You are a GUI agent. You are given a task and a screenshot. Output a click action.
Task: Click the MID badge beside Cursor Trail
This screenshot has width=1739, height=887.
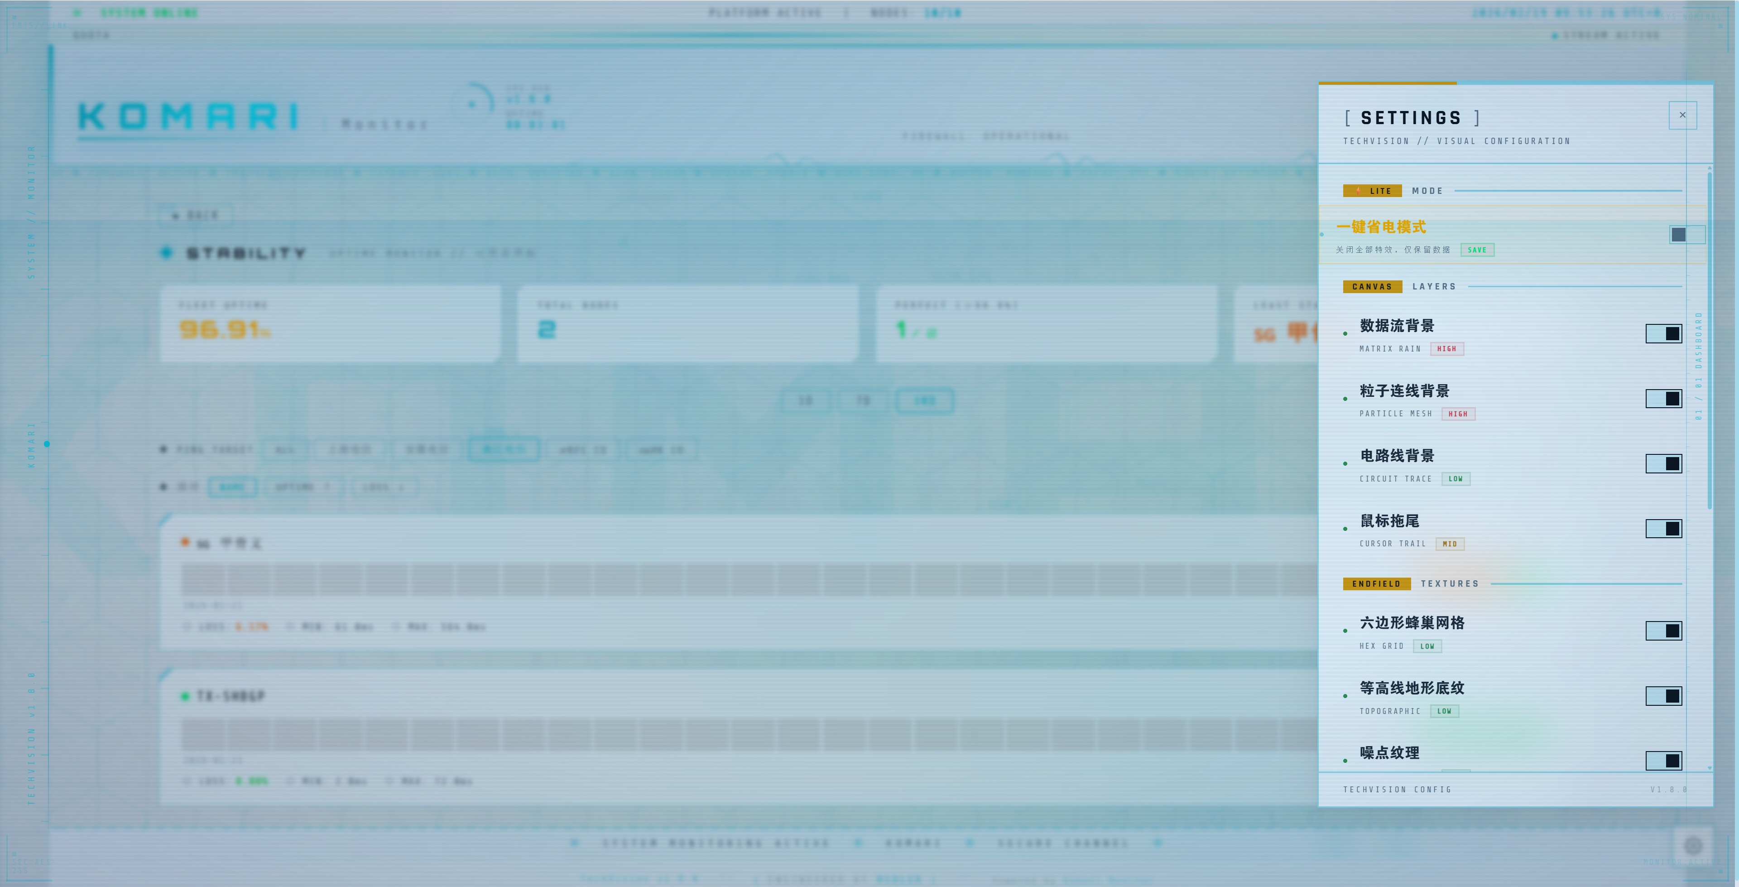click(x=1449, y=544)
